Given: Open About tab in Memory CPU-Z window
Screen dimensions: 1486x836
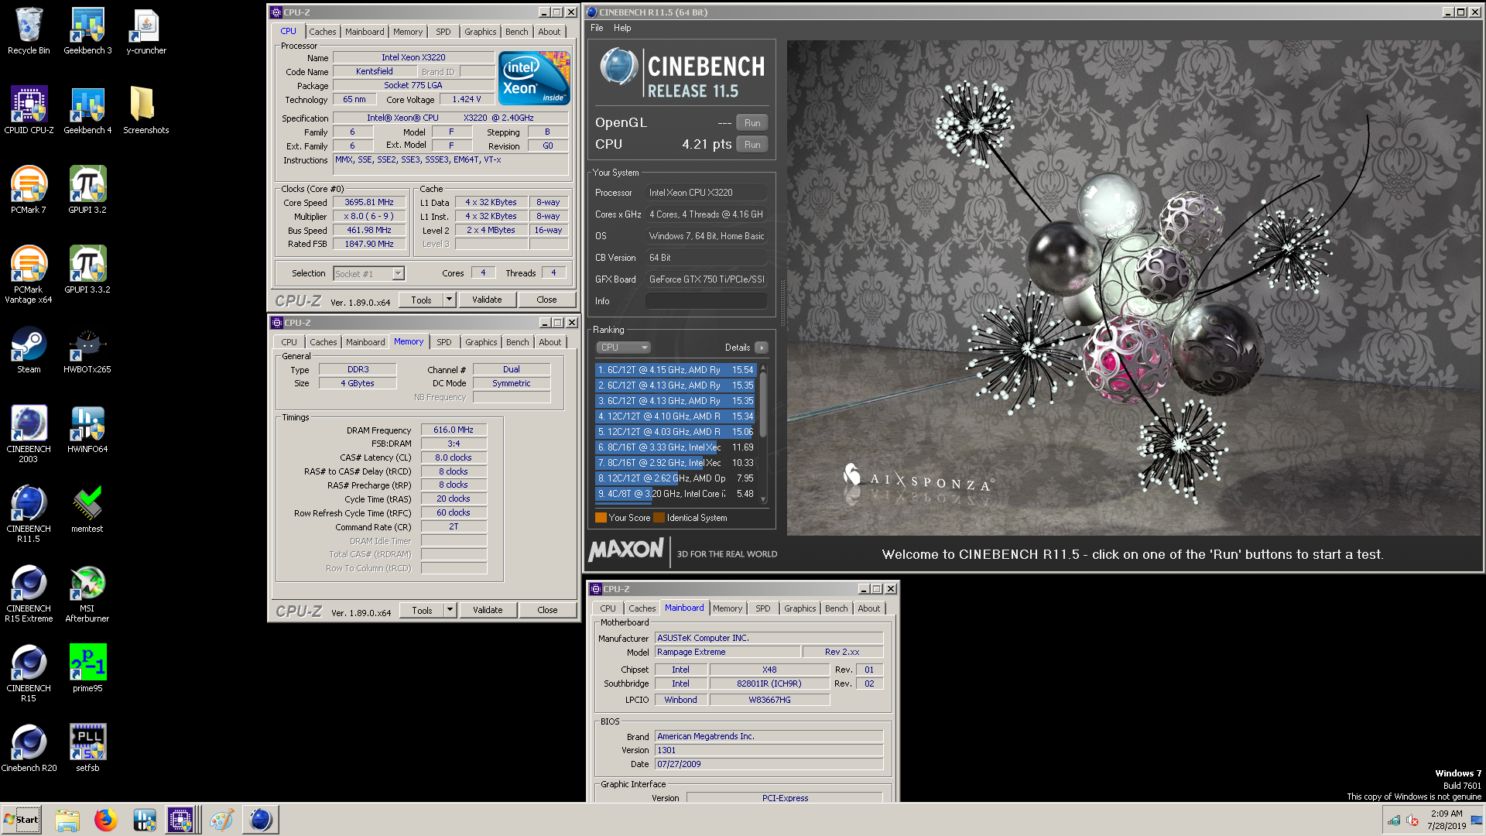Looking at the screenshot, I should [x=550, y=342].
